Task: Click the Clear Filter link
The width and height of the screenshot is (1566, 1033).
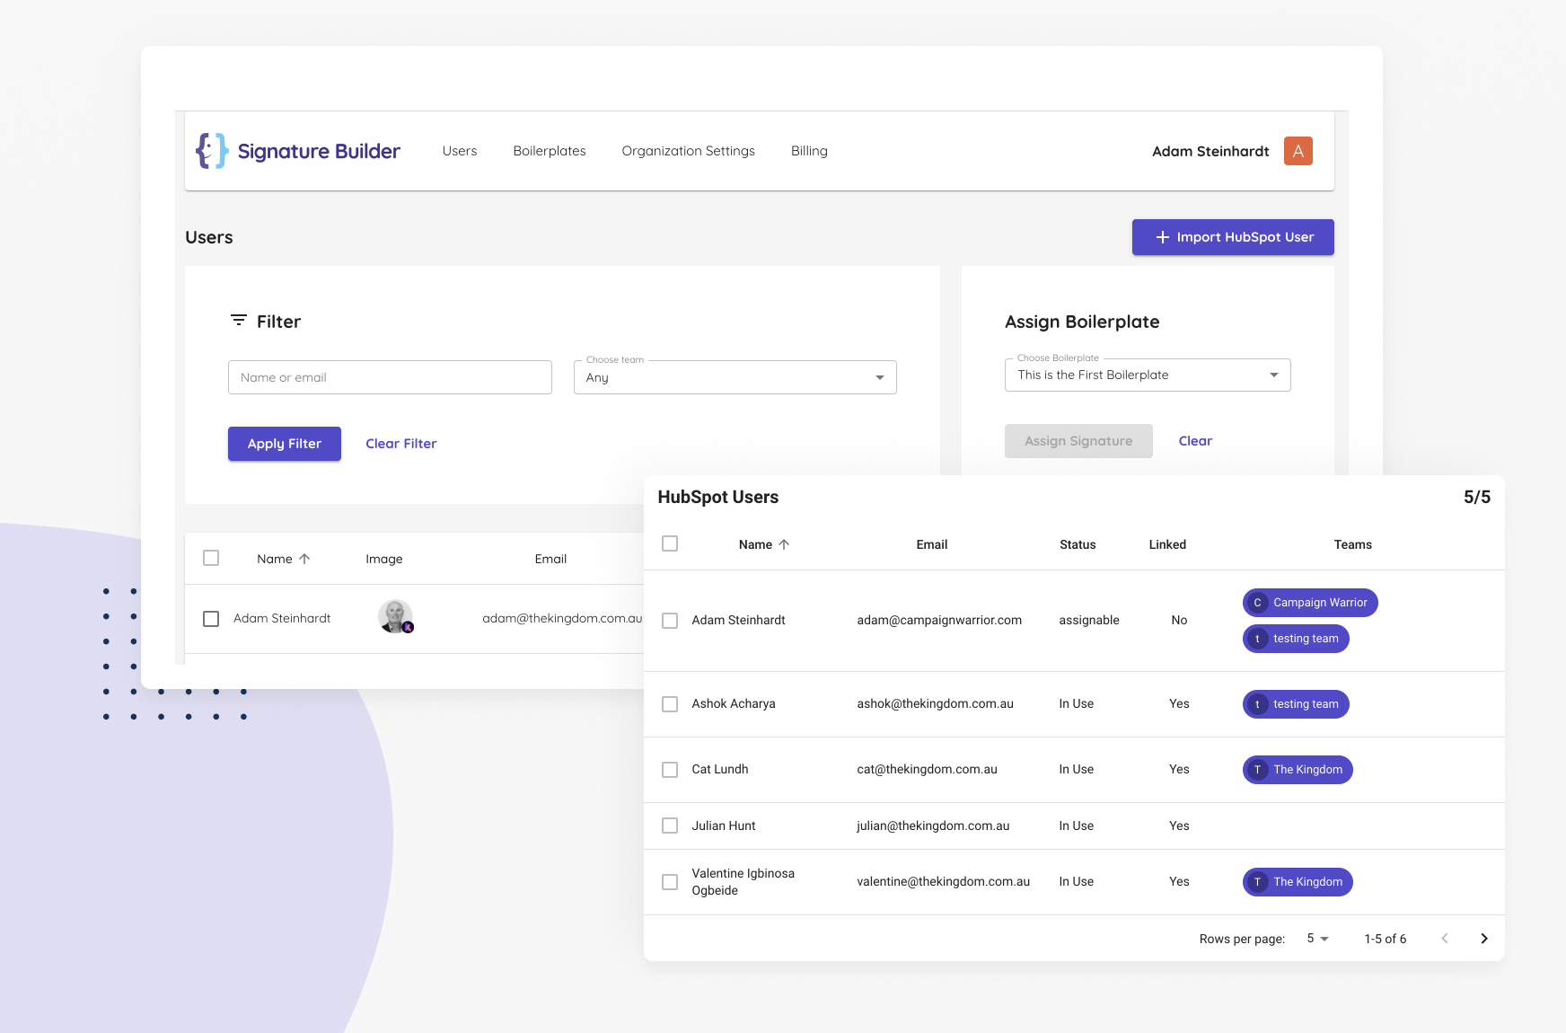Action: click(400, 443)
